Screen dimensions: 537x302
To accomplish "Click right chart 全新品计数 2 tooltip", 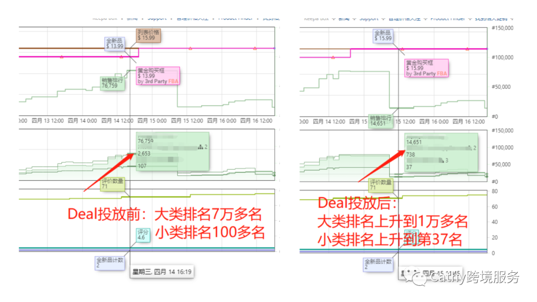I will [378, 264].
